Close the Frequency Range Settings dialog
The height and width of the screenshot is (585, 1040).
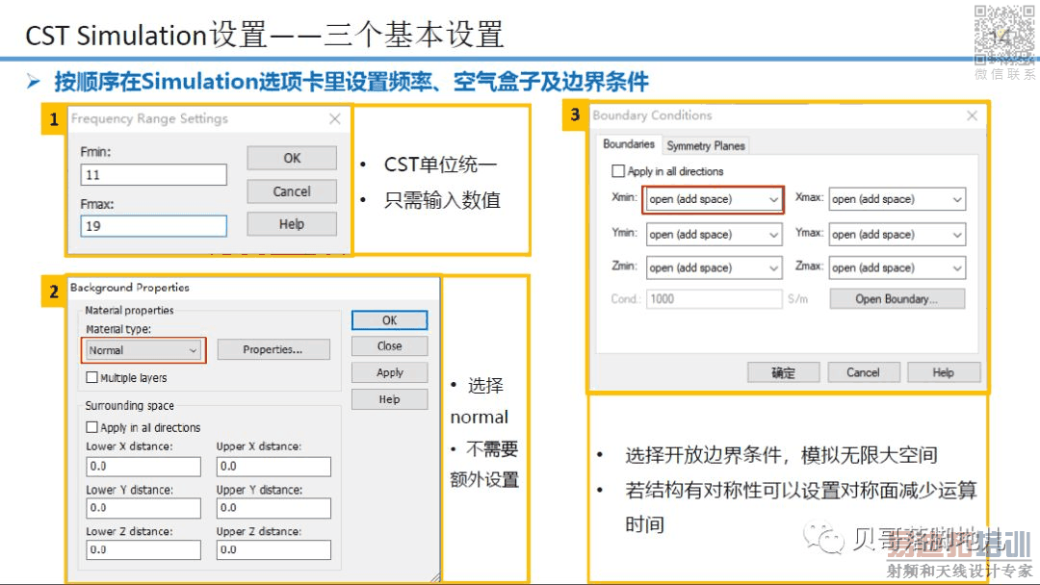(335, 118)
